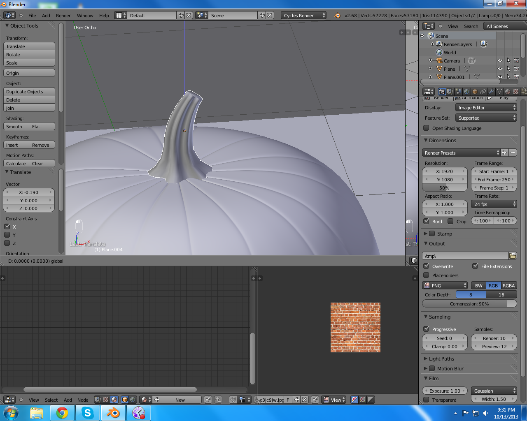Disable the Overwrite checkbox
Image resolution: width=527 pixels, height=421 pixels.
(427, 266)
